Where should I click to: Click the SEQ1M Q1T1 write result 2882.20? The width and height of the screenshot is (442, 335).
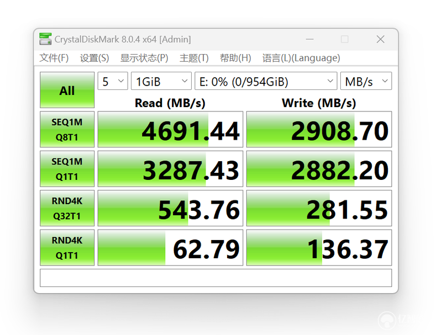(x=319, y=169)
